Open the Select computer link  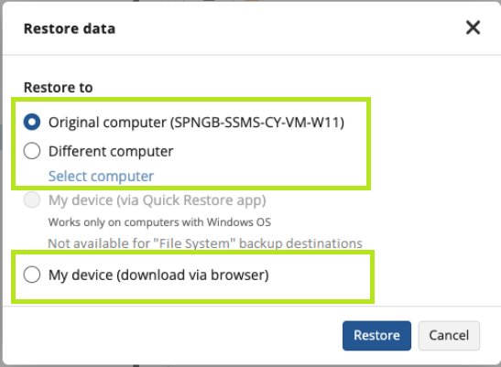(x=101, y=177)
